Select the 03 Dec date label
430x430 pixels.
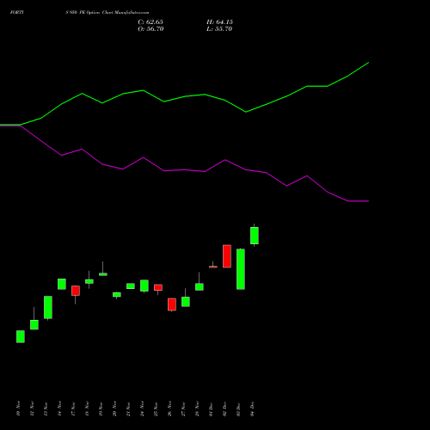[x=238, y=408]
